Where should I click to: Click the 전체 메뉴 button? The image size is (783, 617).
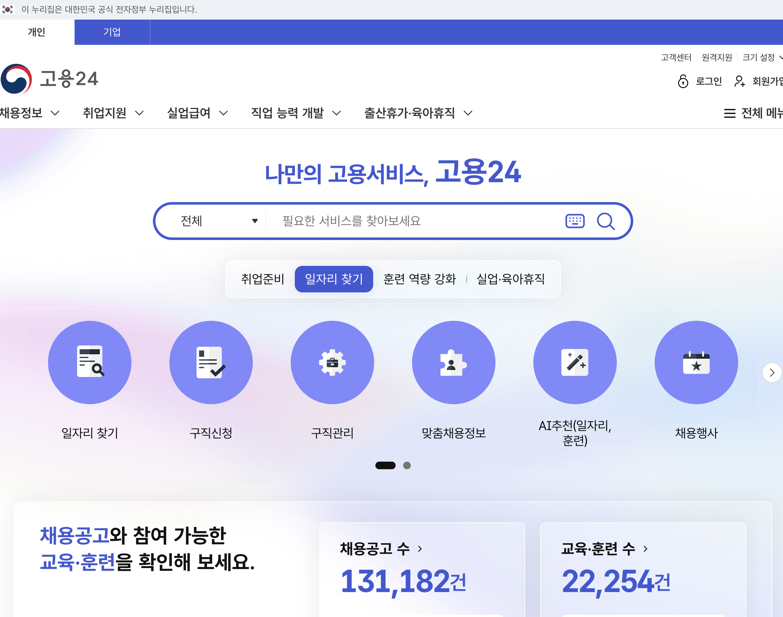point(753,113)
